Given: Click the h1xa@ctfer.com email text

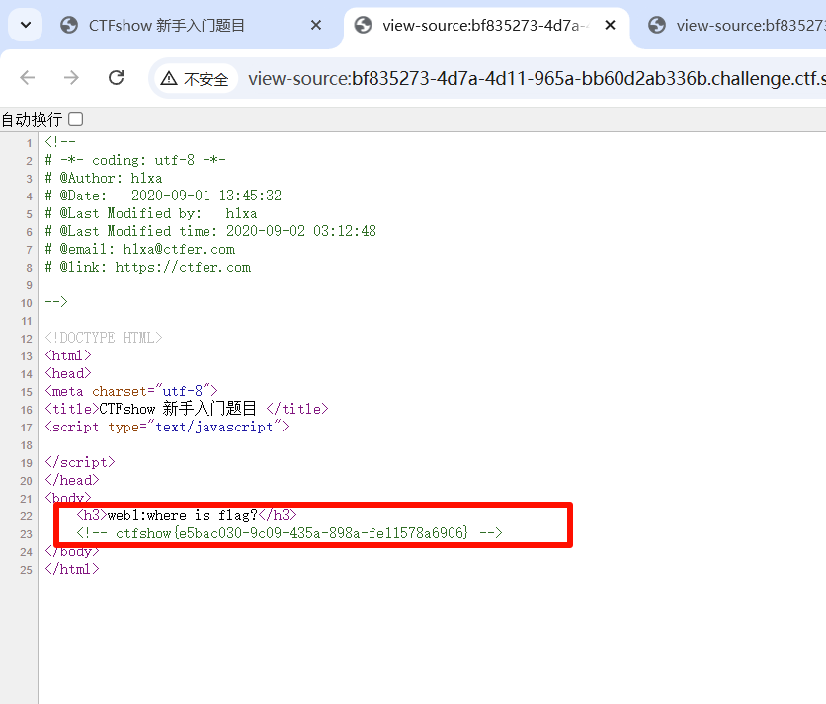Looking at the screenshot, I should 179,249.
